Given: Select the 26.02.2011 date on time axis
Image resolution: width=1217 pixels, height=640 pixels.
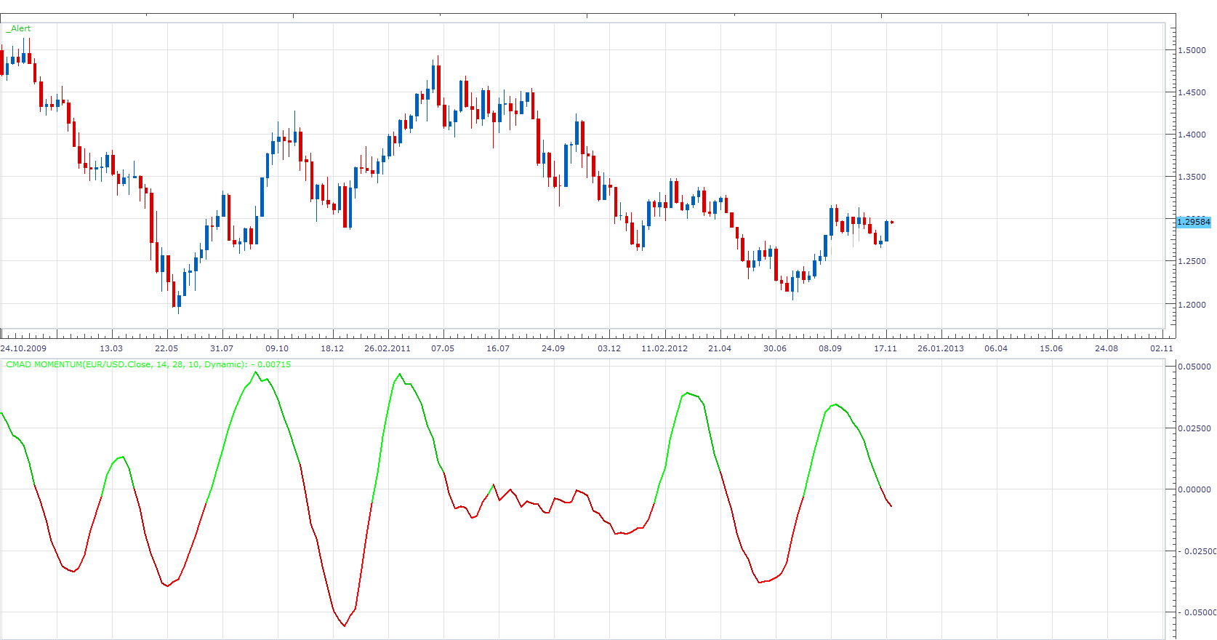Looking at the screenshot, I should point(387,348).
